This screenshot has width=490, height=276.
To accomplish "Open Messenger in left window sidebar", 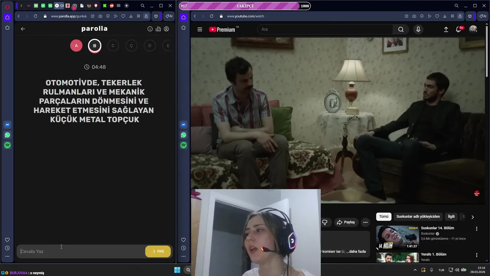I will click(7, 125).
